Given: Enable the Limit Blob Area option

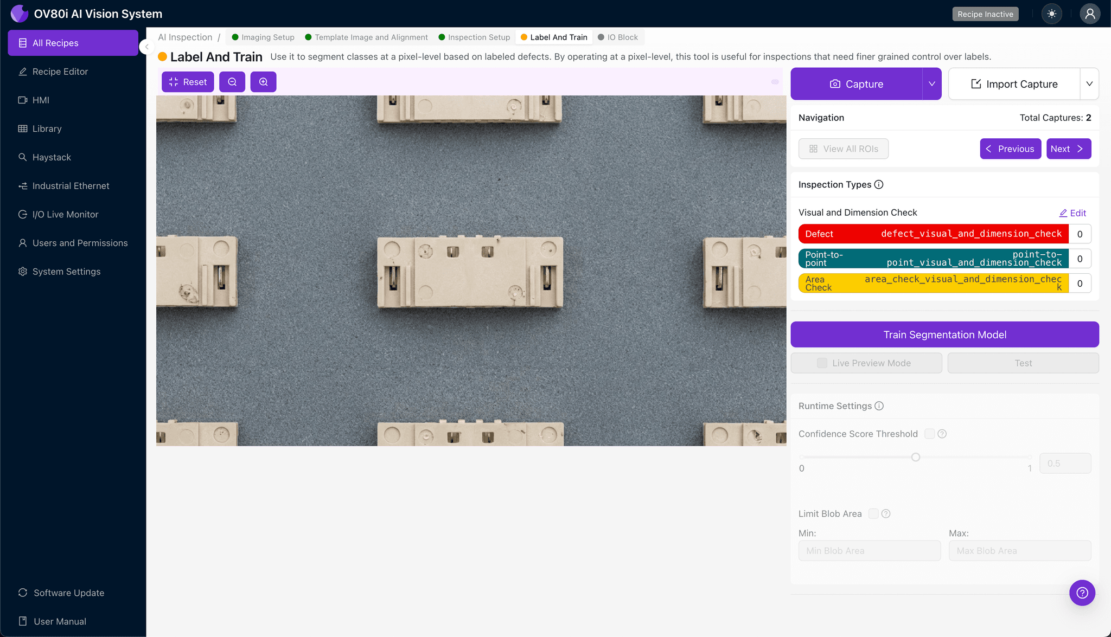Looking at the screenshot, I should (x=873, y=513).
